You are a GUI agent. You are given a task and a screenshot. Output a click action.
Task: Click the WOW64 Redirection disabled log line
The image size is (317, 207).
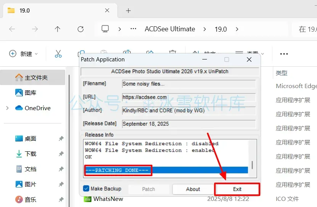tap(152, 144)
